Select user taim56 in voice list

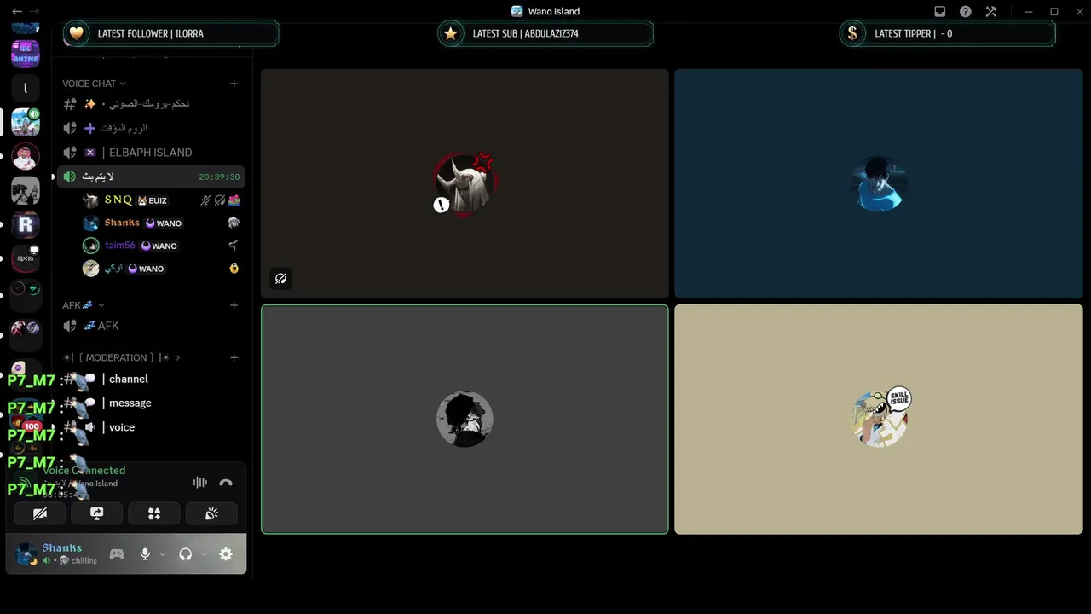coord(161,246)
